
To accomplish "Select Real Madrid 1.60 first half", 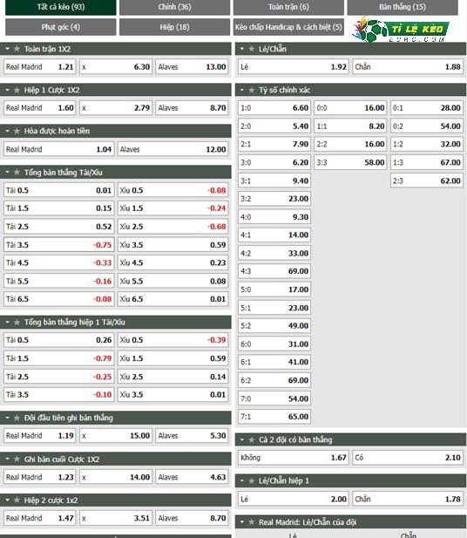I will pyautogui.click(x=40, y=108).
